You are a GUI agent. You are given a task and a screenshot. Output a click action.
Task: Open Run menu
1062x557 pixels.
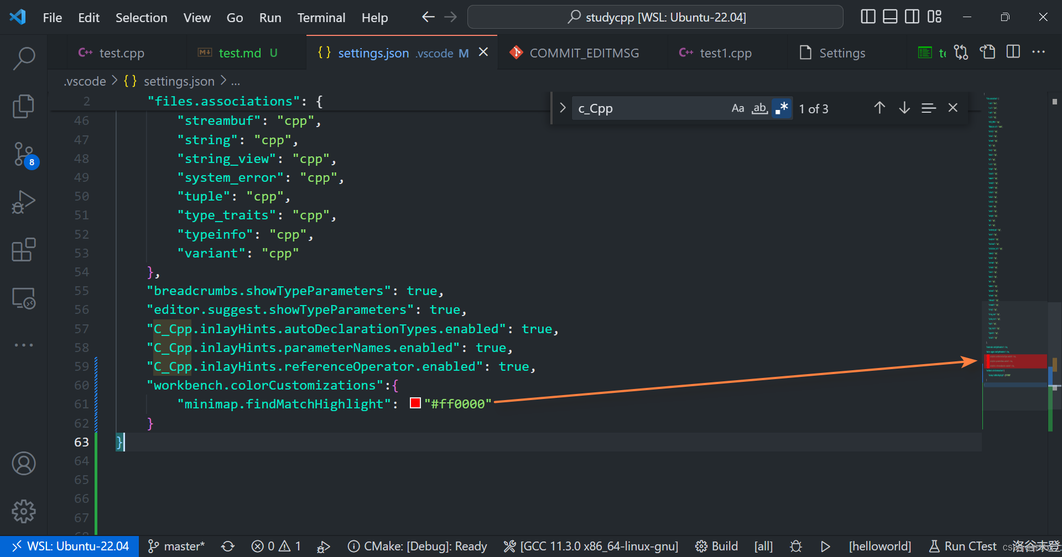pyautogui.click(x=270, y=18)
